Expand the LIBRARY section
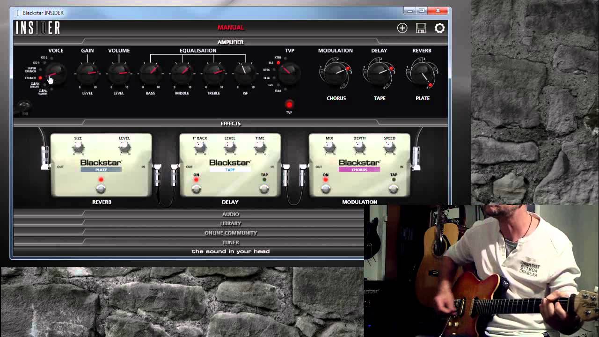Screen dimensions: 599x337 pos(230,224)
